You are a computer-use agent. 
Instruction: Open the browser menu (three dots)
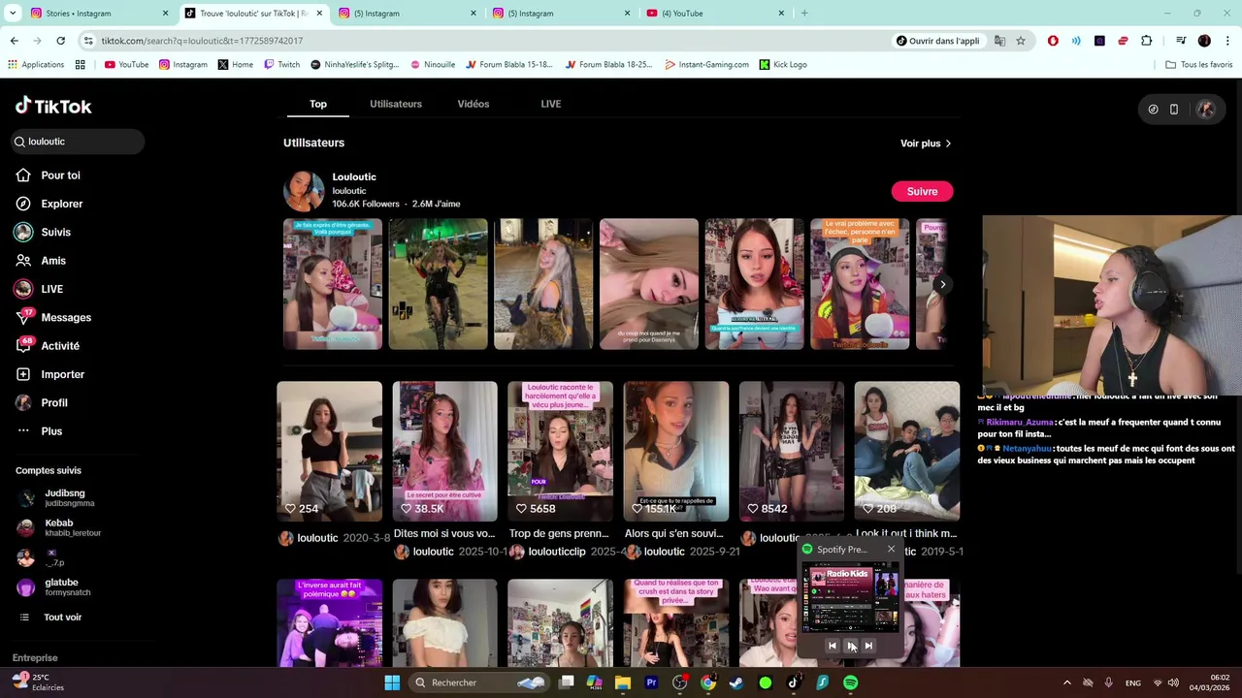(x=1227, y=41)
